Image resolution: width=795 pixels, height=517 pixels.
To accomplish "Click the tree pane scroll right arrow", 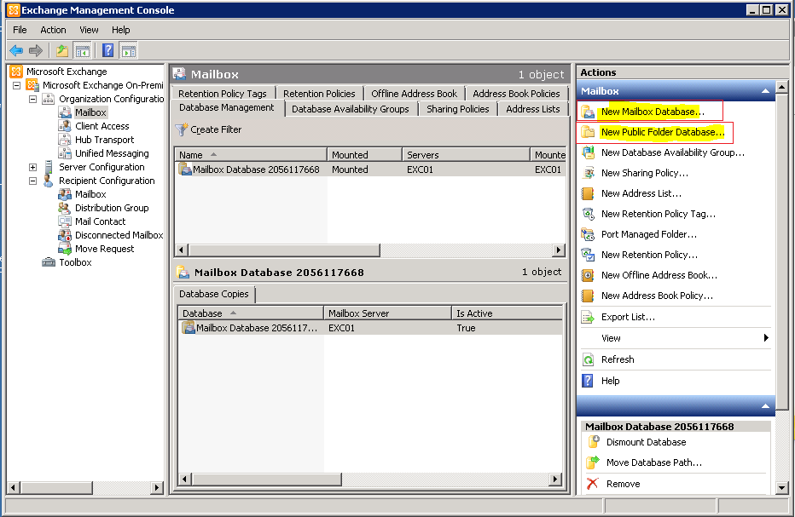I will pos(157,488).
